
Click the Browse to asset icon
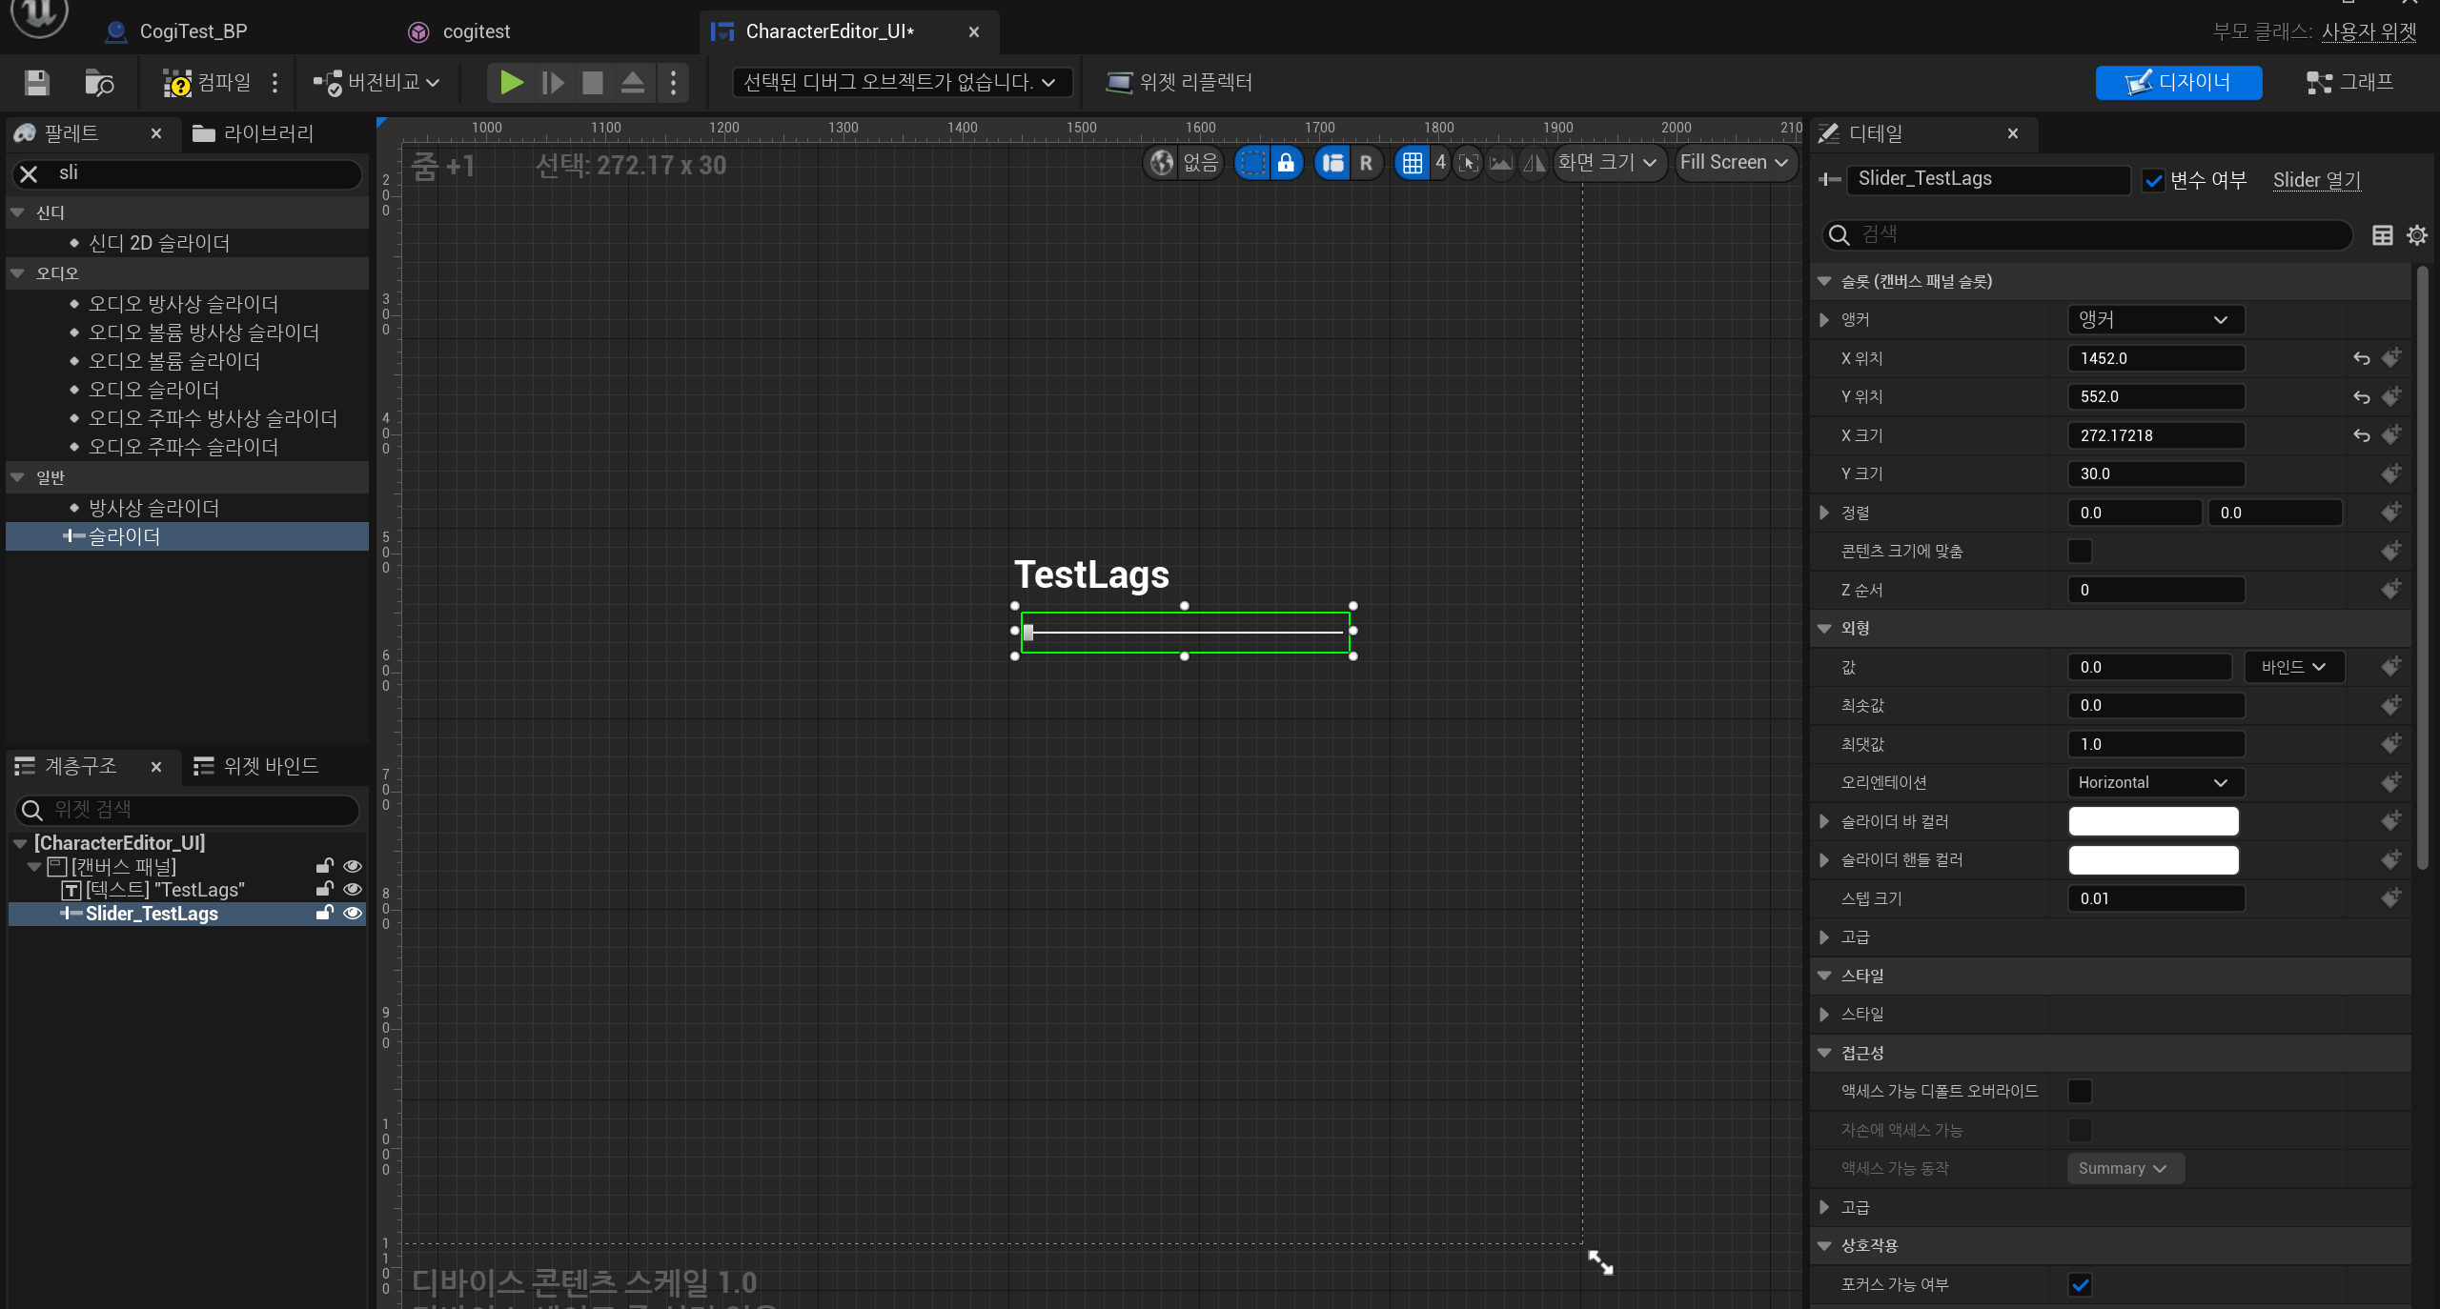point(99,83)
